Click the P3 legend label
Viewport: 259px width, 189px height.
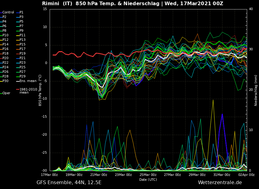pos(21,17)
